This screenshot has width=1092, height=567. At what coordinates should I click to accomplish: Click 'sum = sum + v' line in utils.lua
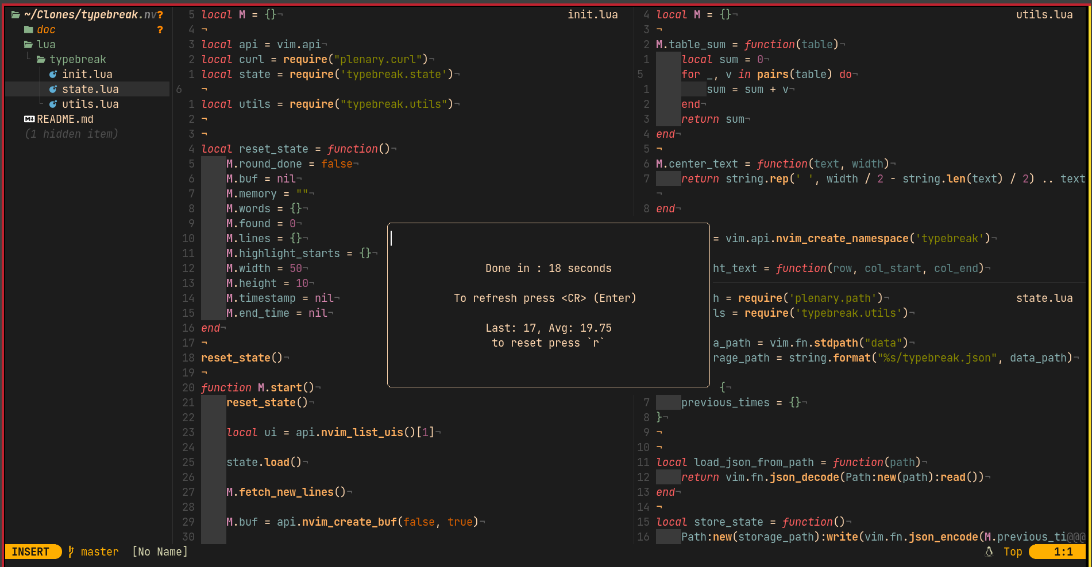click(747, 89)
